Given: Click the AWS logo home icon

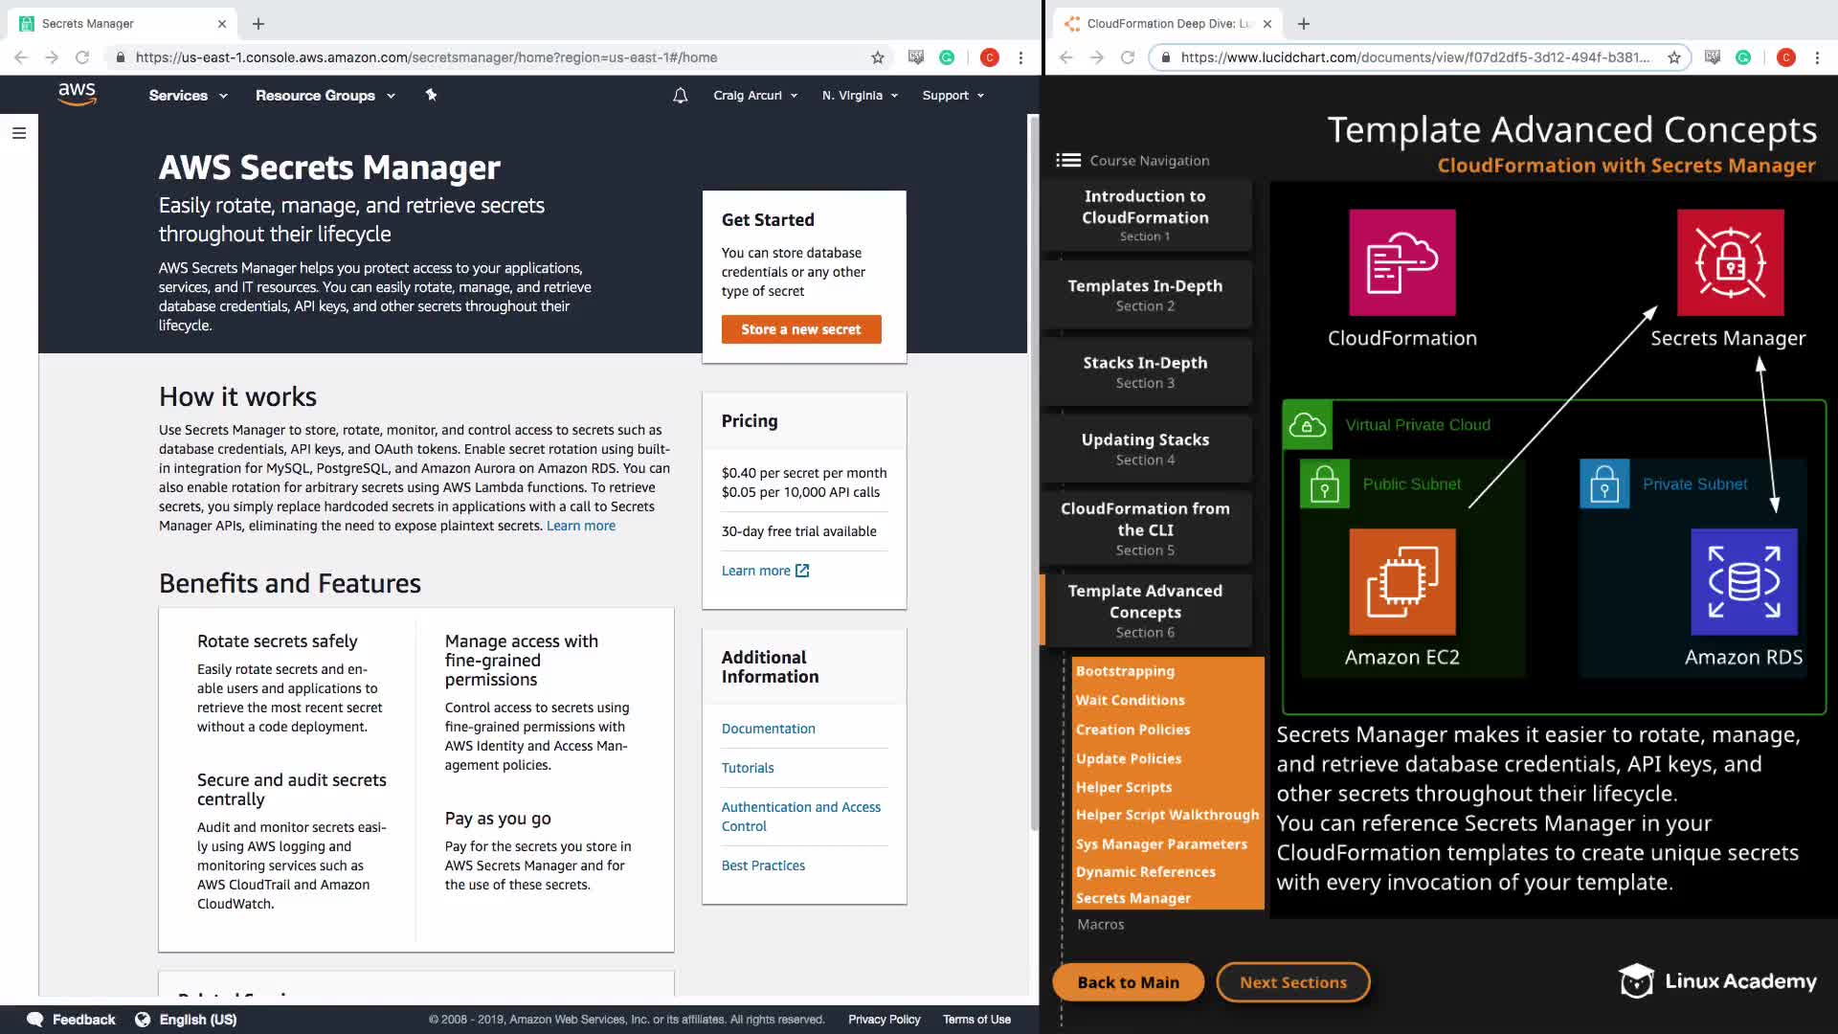Looking at the screenshot, I should (x=77, y=94).
